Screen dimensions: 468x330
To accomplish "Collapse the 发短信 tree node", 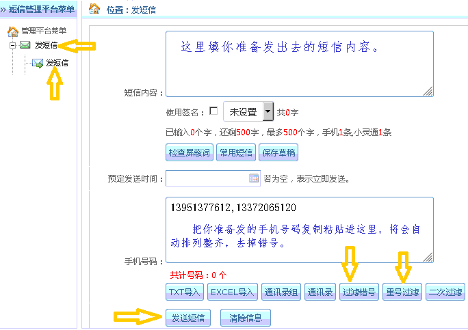I will click(x=12, y=46).
